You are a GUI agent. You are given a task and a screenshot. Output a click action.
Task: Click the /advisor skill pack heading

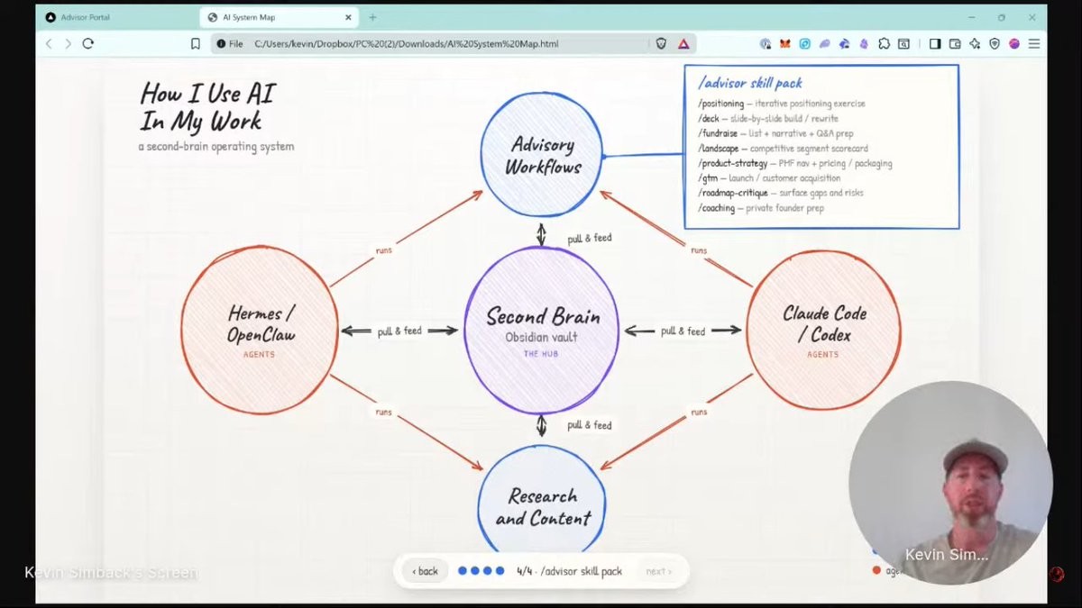(750, 83)
